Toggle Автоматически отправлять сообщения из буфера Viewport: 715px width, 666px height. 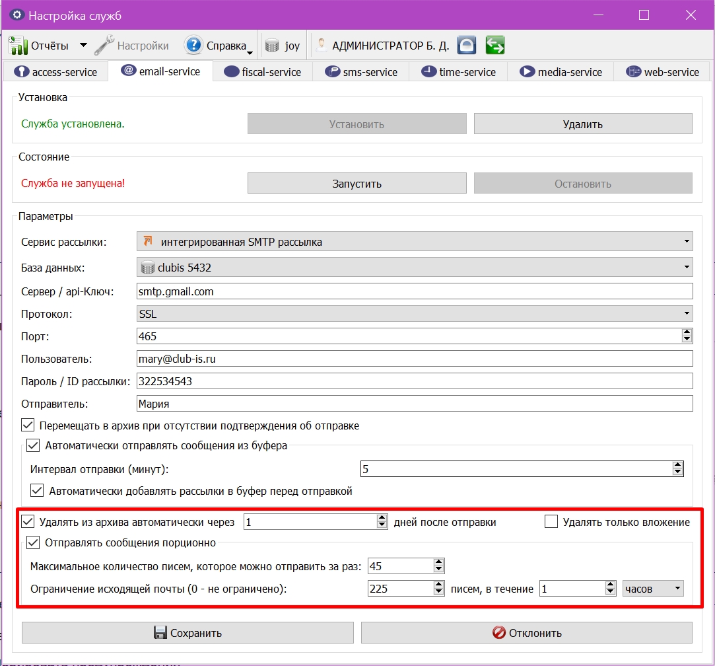(x=33, y=445)
